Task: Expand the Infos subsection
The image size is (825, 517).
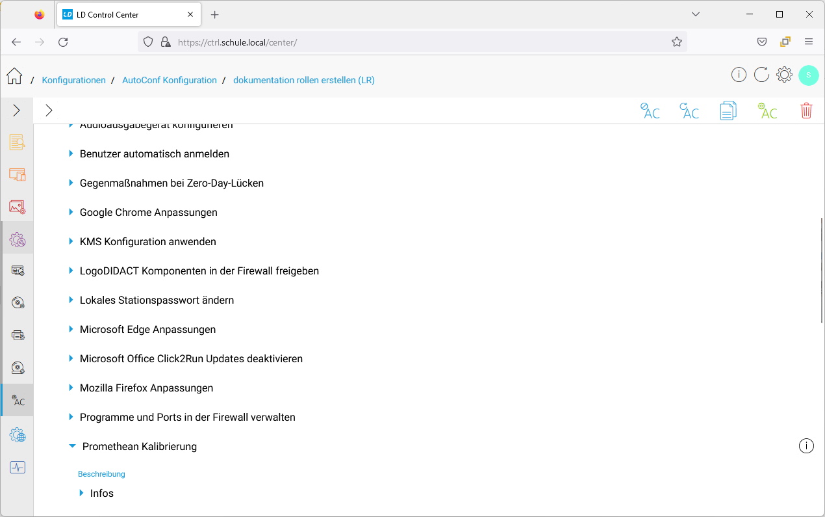Action: pyautogui.click(x=81, y=493)
